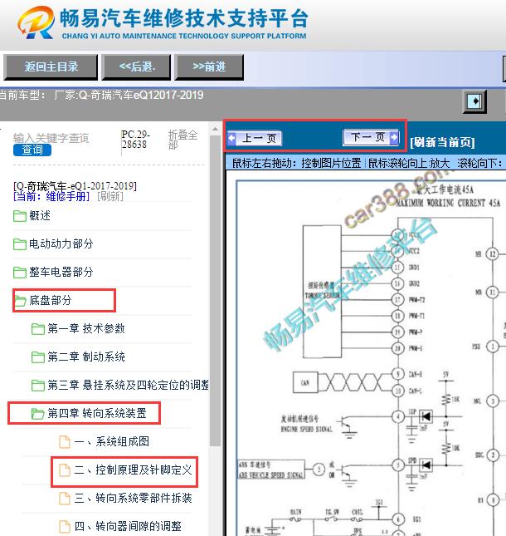Open the 一、系统组成图 page
This screenshot has height=536, width=506.
[x=112, y=441]
